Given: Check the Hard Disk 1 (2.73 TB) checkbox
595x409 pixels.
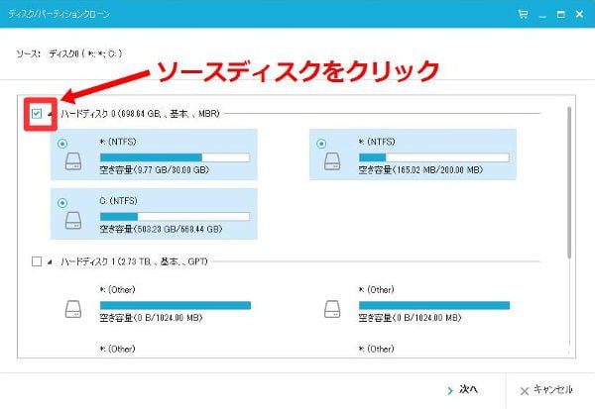Looking at the screenshot, I should click(x=37, y=261).
